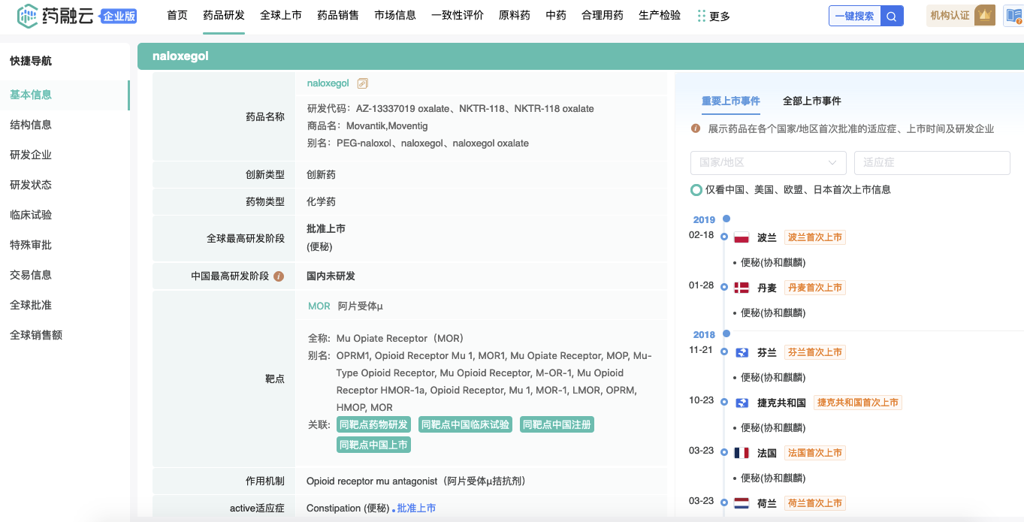The image size is (1024, 522).
Task: Open the 全球上市 menu item
Action: [281, 15]
